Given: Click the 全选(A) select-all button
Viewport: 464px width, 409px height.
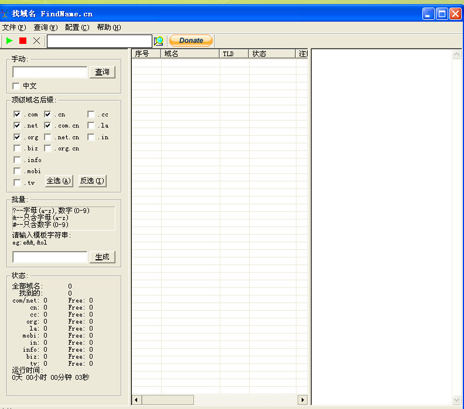Looking at the screenshot, I should (x=59, y=181).
